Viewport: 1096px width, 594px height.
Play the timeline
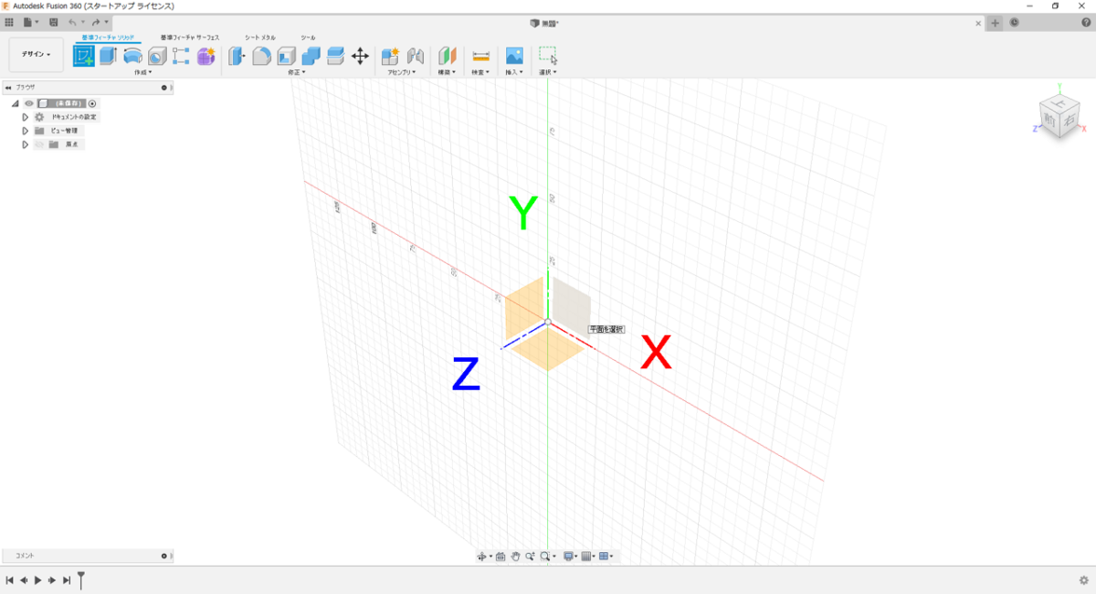pyautogui.click(x=37, y=579)
